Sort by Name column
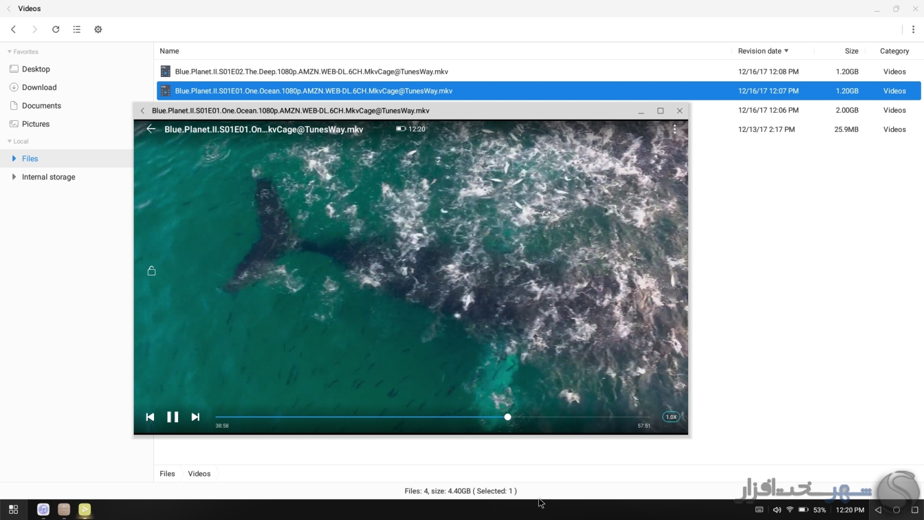924x520 pixels. [169, 51]
